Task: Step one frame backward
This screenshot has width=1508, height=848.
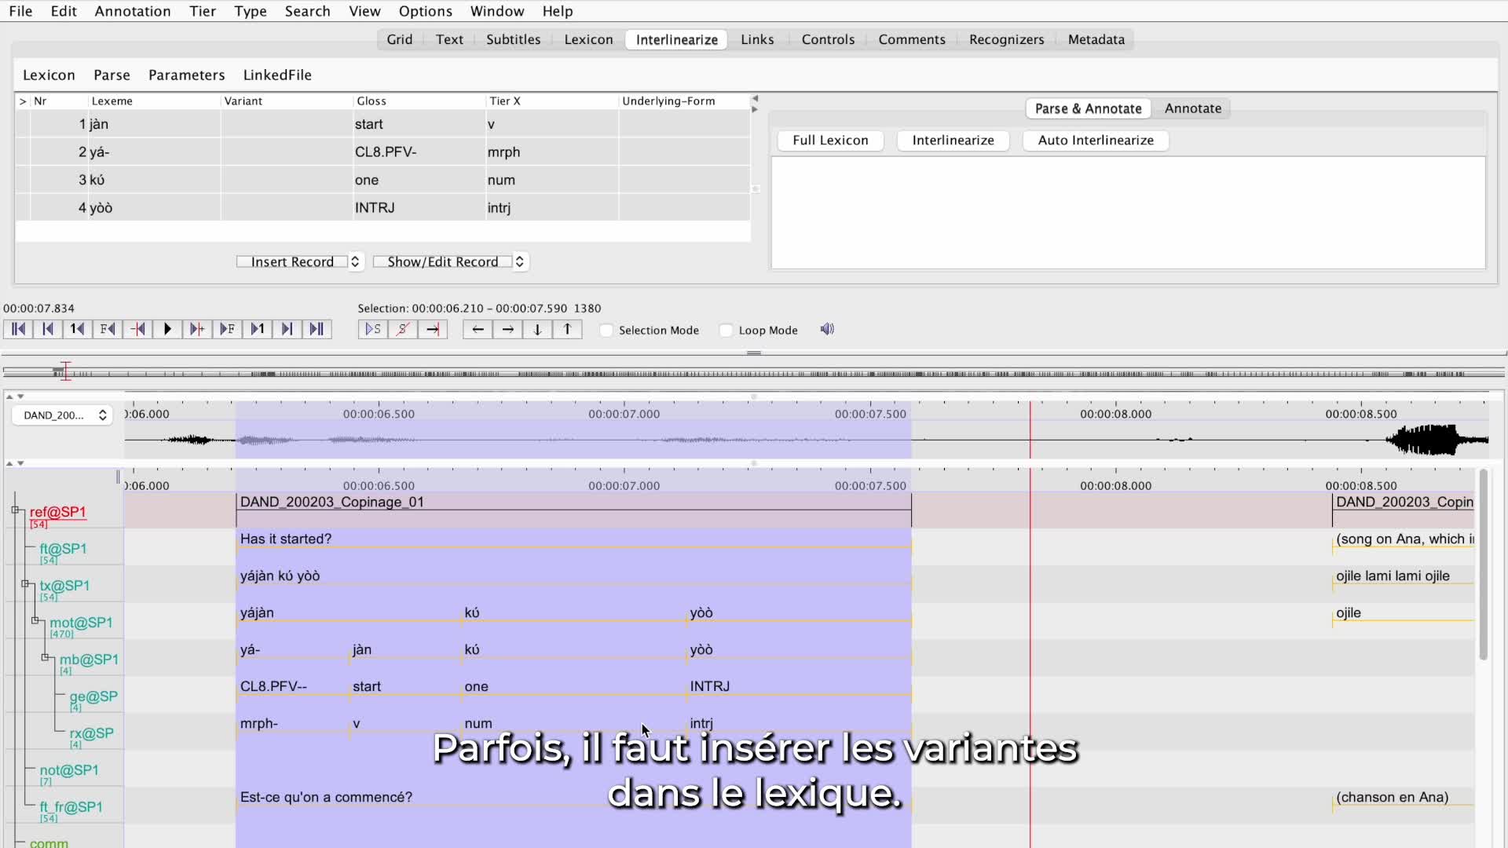Action: pos(108,329)
